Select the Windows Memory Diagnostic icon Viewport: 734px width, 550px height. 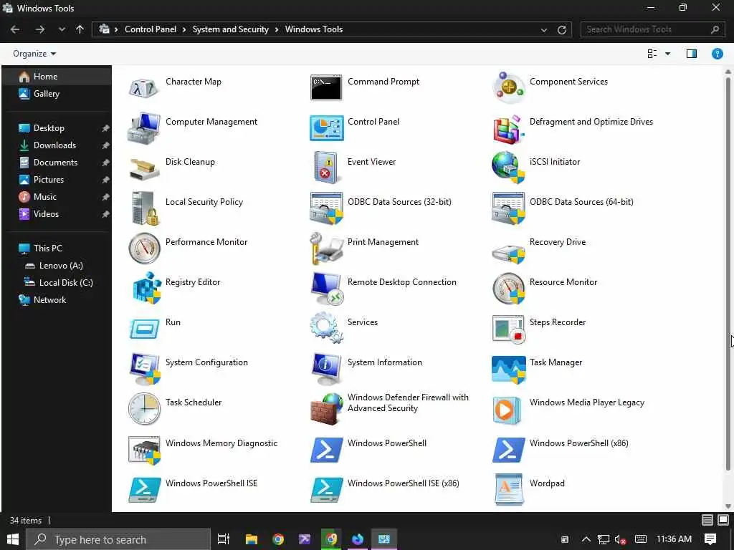click(144, 450)
